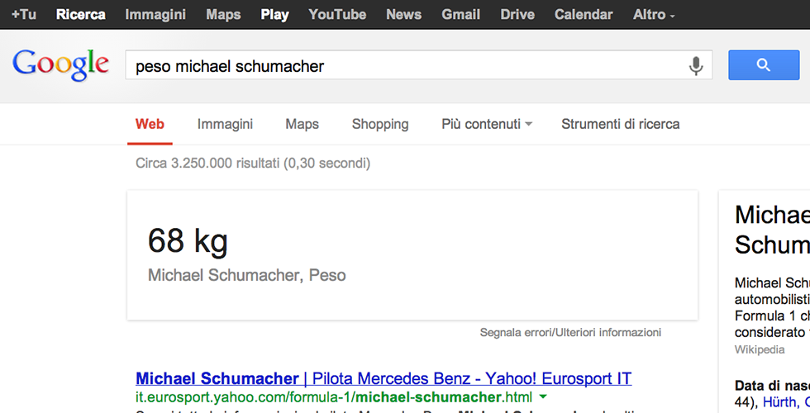Screen dimensions: 810x413
Task: Expand the green arrow beside eurosport URL
Action: (543, 397)
